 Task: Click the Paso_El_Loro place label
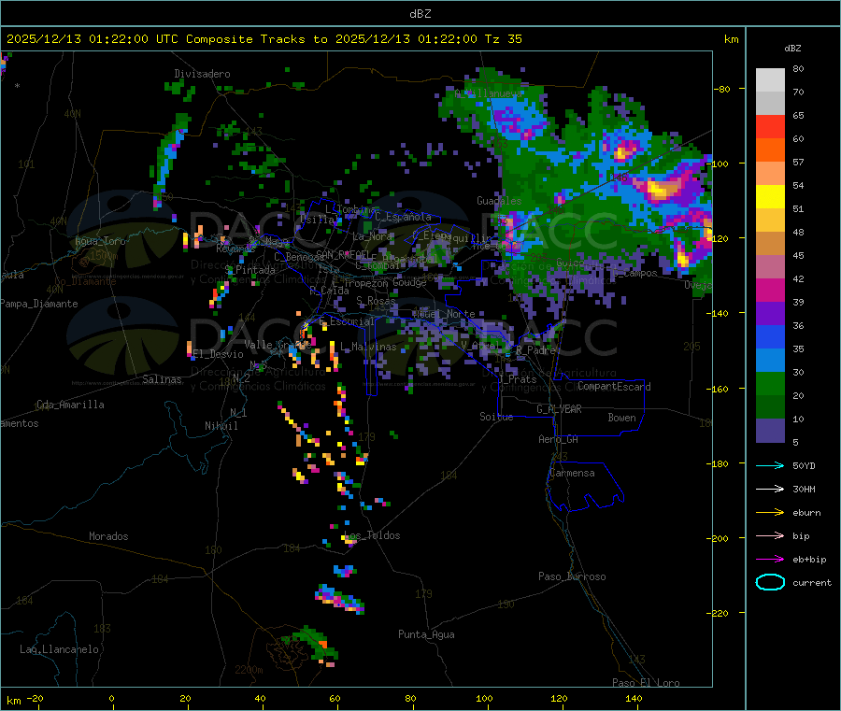[x=647, y=683]
